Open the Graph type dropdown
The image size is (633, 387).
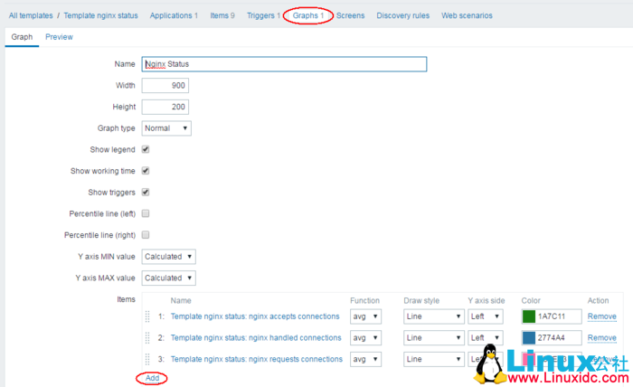(166, 128)
